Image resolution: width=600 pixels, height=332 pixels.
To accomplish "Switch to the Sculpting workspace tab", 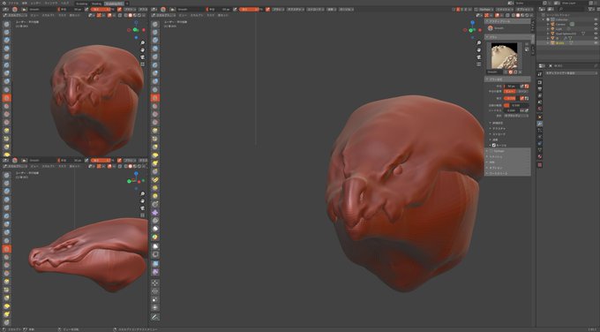I will 81,4.
